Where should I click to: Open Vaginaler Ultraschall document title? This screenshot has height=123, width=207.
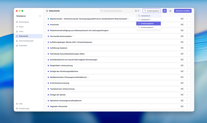coord(58,106)
